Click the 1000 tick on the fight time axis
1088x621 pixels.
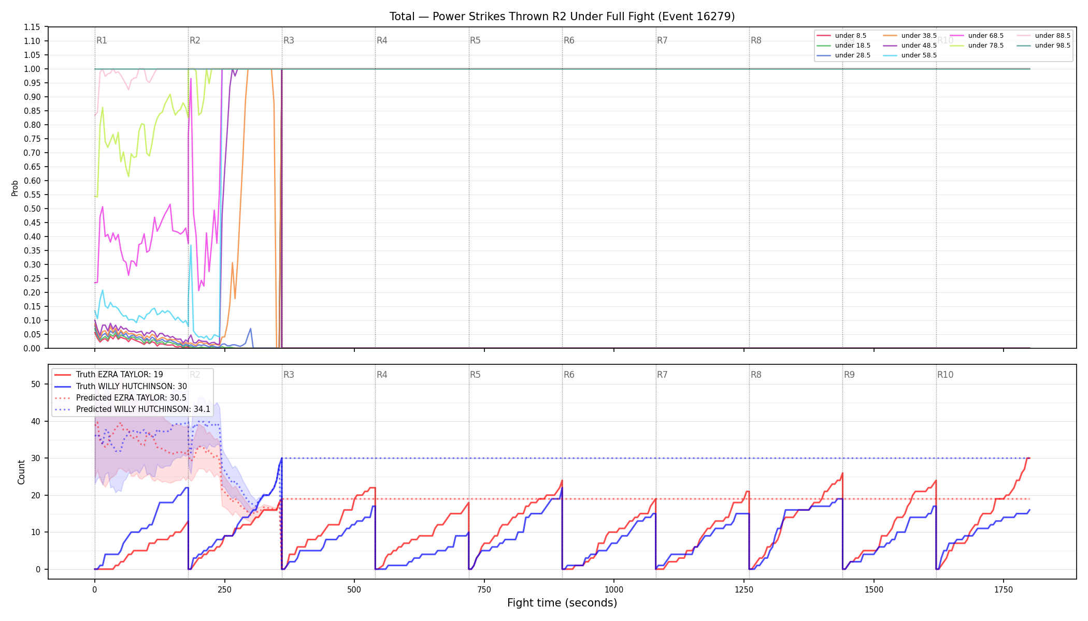(614, 589)
